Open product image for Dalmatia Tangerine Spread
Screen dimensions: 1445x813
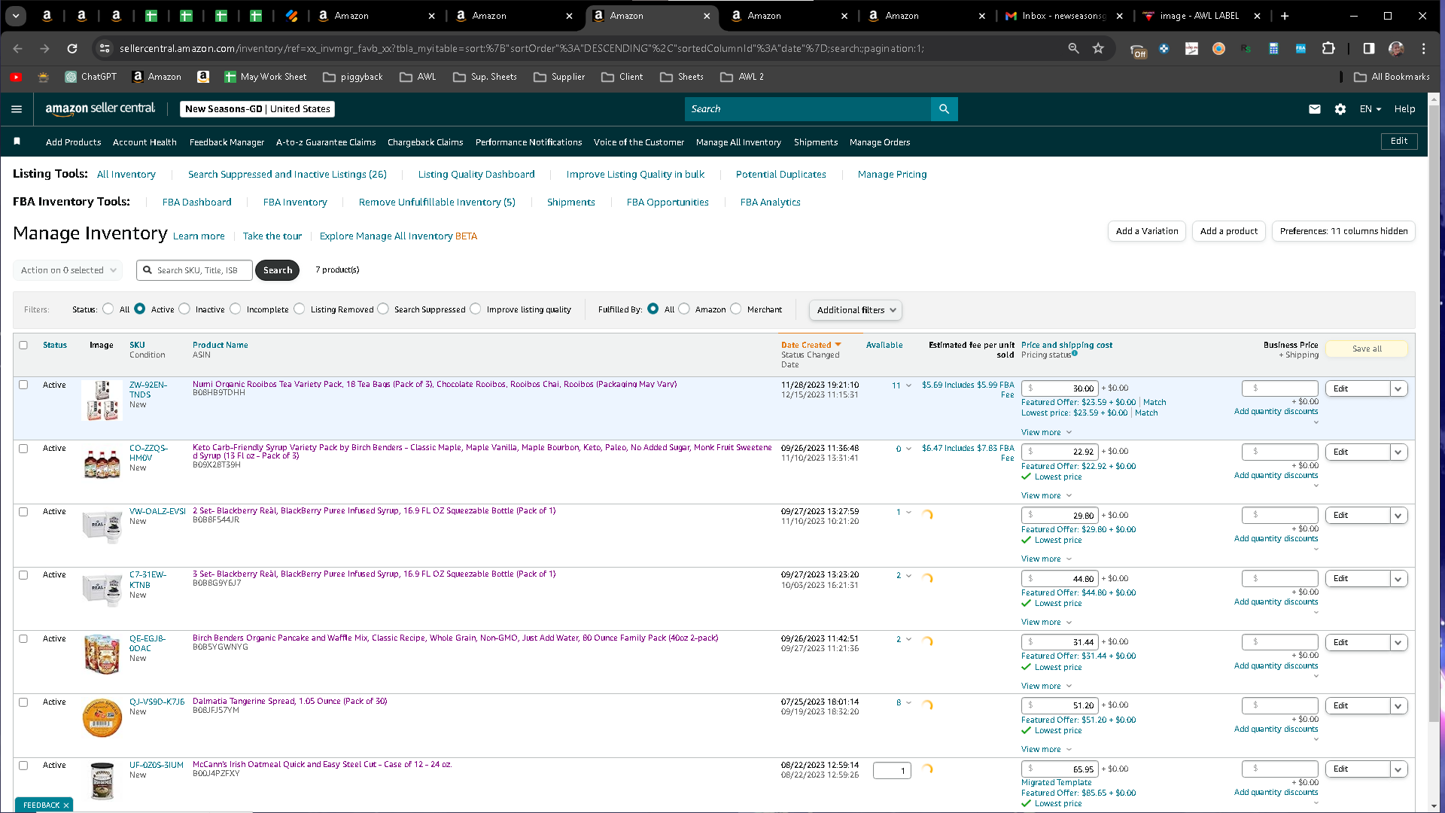coord(102,717)
